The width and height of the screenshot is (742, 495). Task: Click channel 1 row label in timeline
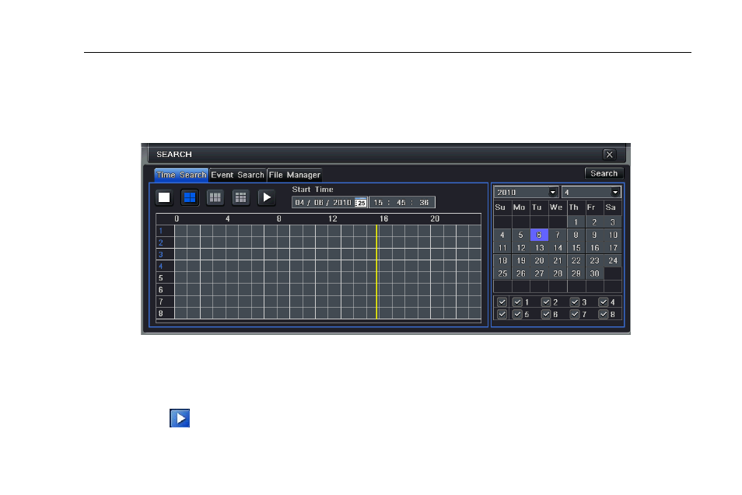pyautogui.click(x=161, y=231)
